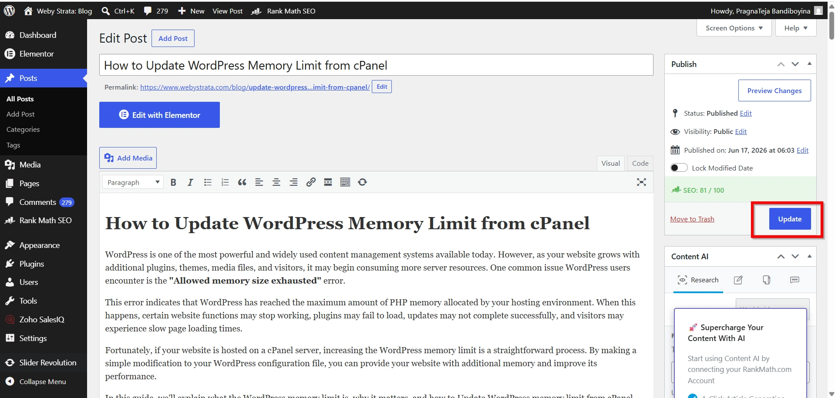This screenshot has width=835, height=398.
Task: Click the WordPress logo in admin bar
Action: pyautogui.click(x=9, y=11)
